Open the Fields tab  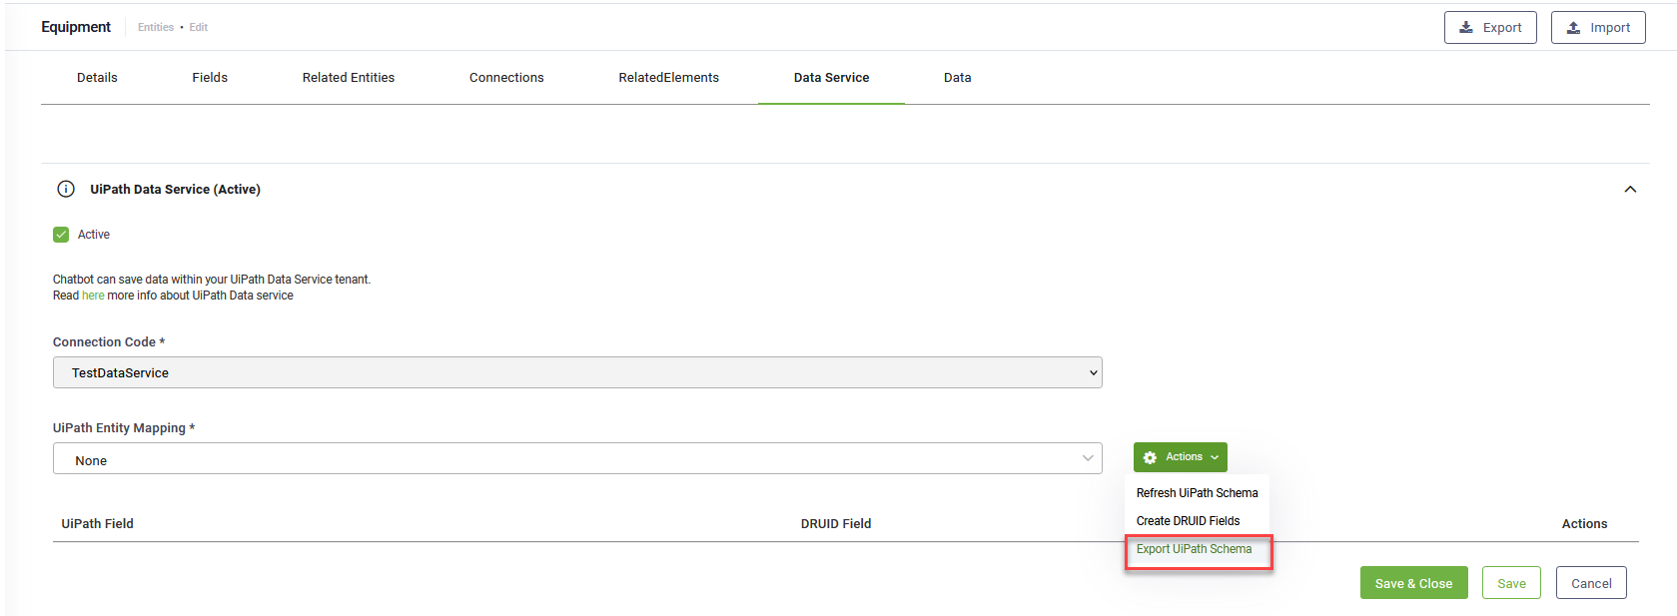click(x=210, y=78)
